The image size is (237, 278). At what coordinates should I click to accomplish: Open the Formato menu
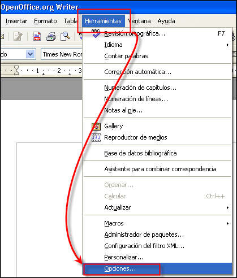coord(45,21)
